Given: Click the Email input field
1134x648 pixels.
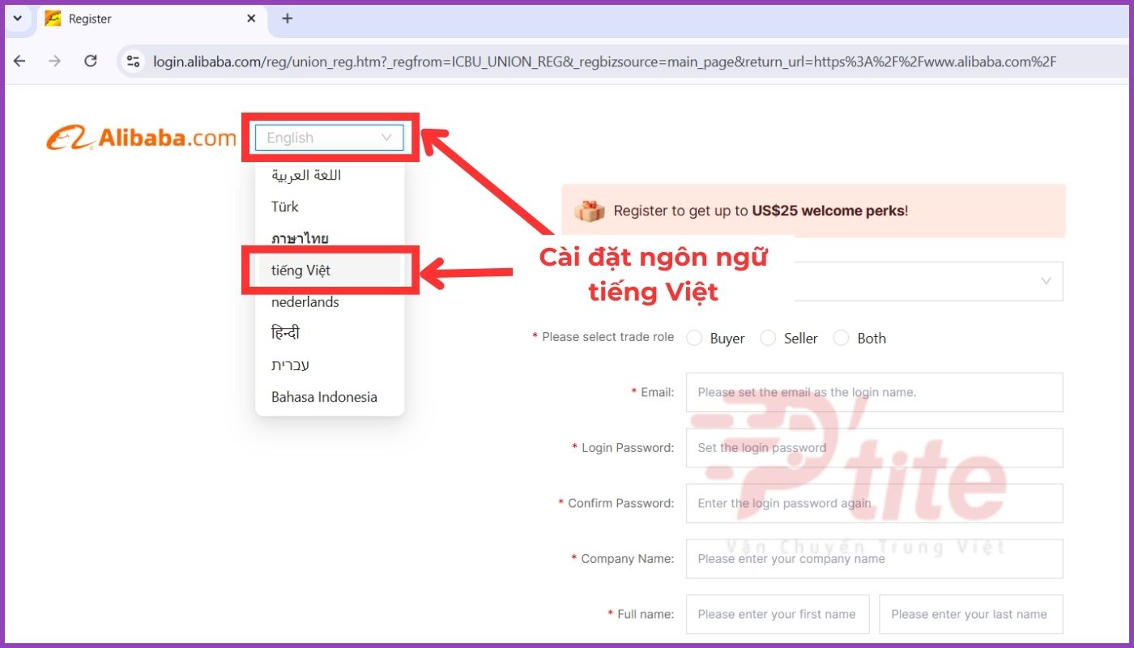Looking at the screenshot, I should click(874, 392).
